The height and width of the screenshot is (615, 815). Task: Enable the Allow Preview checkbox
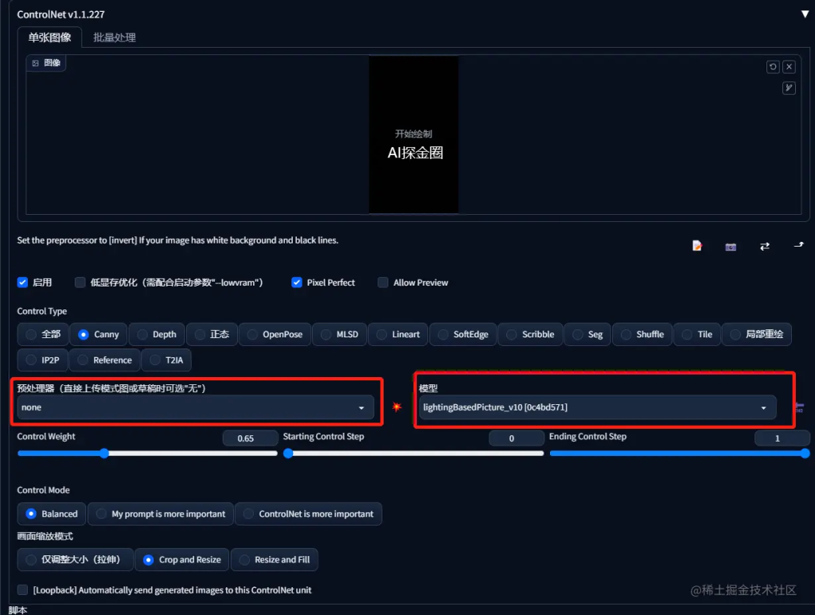[x=383, y=282]
